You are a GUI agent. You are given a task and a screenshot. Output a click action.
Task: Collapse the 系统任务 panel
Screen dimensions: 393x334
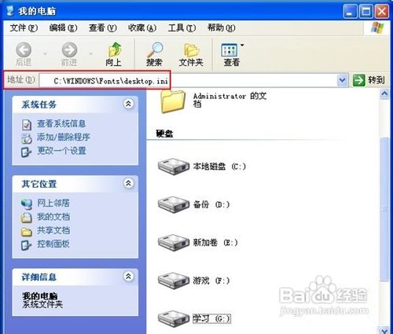tap(128, 104)
